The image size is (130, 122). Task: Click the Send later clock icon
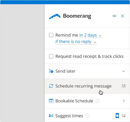51,71
